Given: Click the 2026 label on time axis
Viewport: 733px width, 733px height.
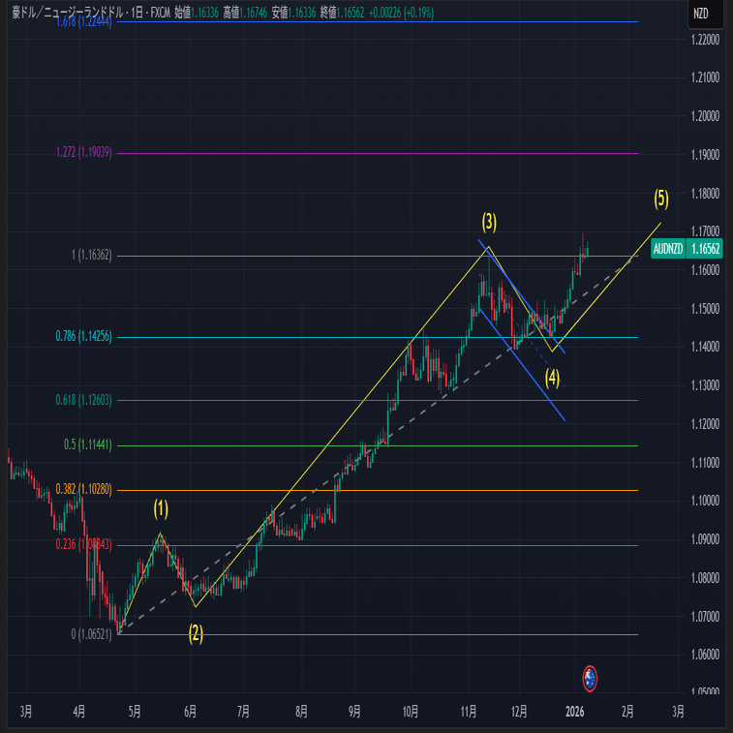Looking at the screenshot, I should [x=574, y=712].
